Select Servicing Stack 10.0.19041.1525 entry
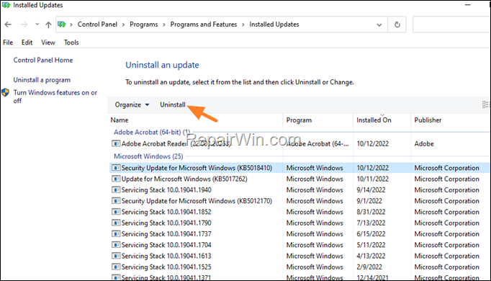The width and height of the screenshot is (491, 281). [166, 267]
